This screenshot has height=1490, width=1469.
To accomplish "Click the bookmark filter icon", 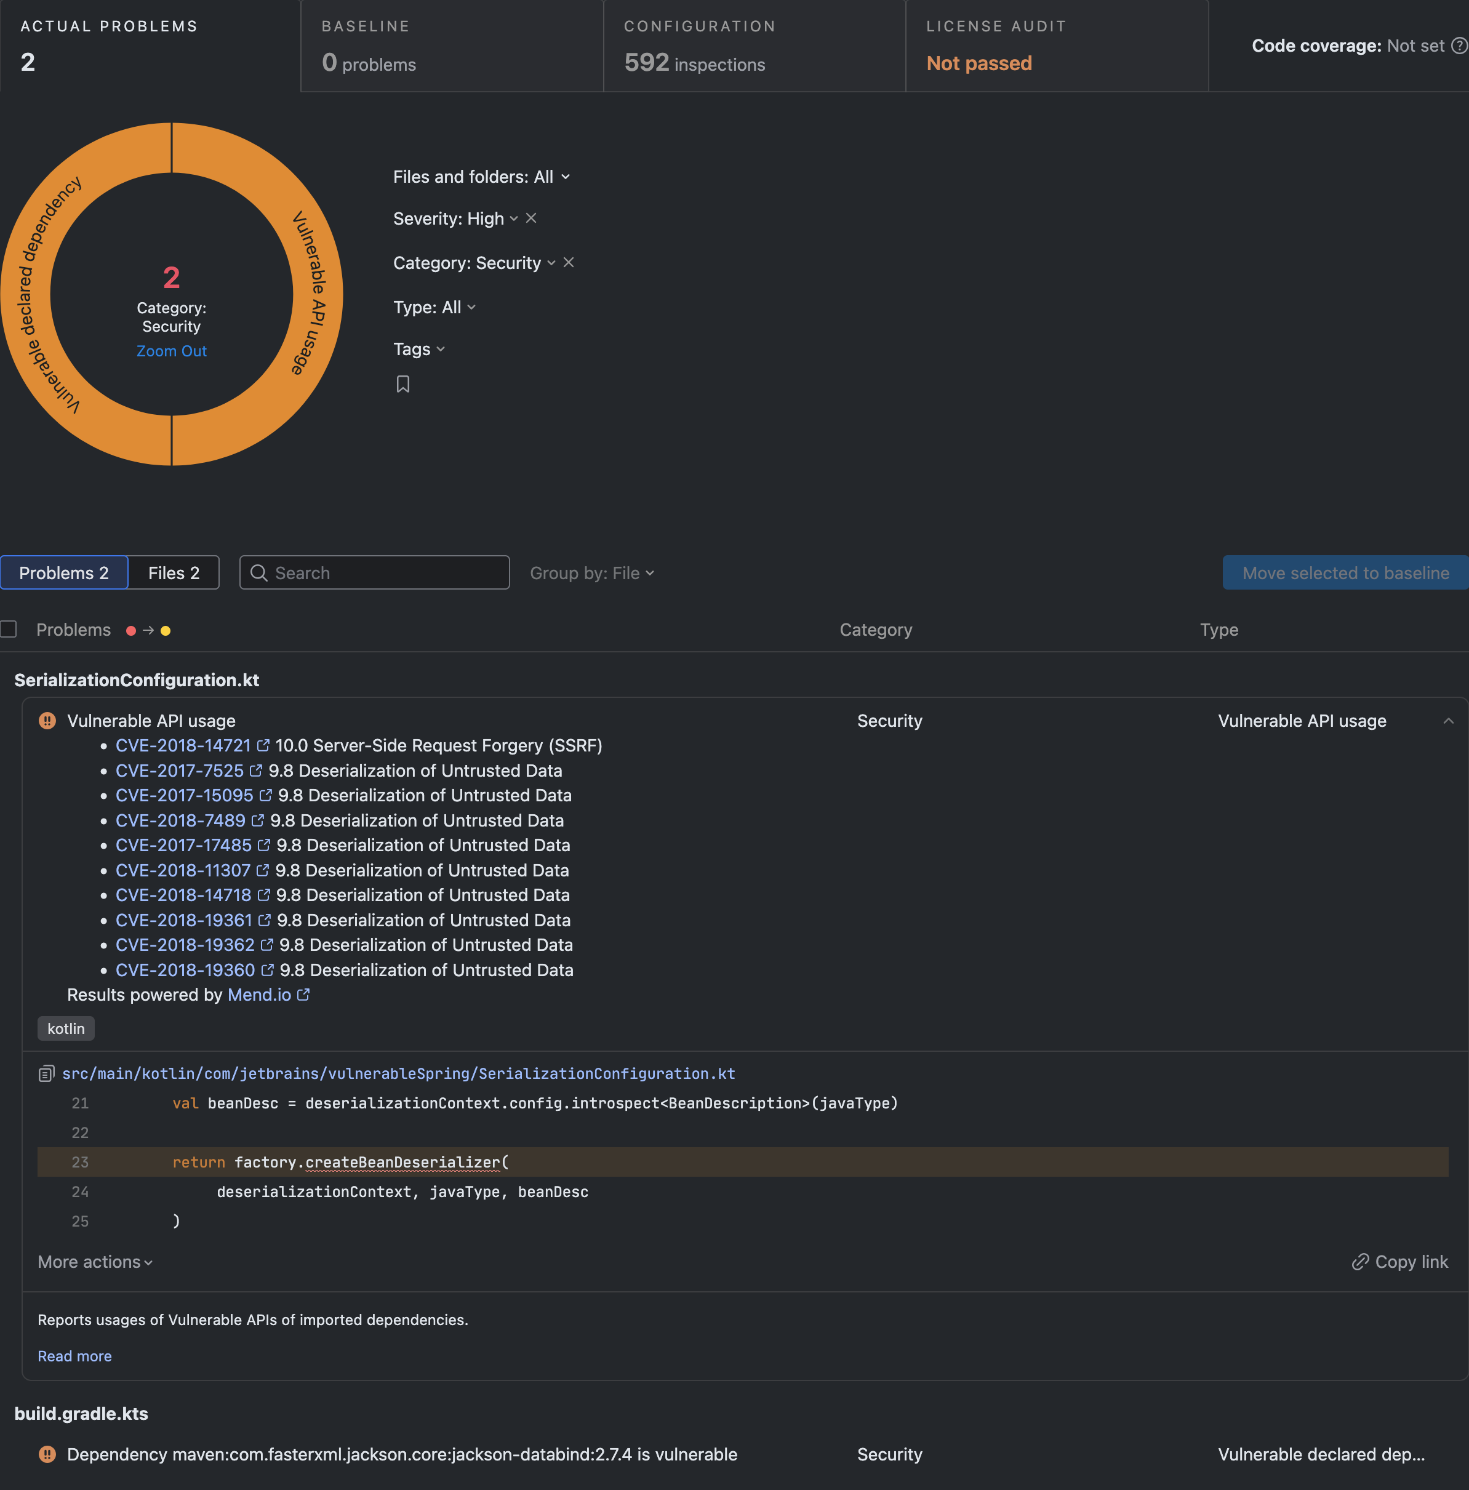I will point(402,384).
